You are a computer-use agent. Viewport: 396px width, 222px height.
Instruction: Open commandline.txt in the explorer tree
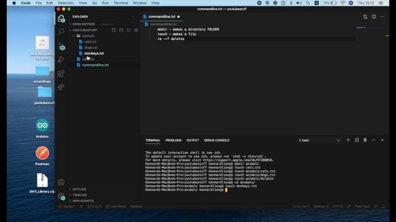(x=95, y=65)
